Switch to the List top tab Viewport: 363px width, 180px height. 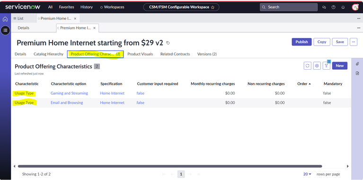pyautogui.click(x=18, y=18)
